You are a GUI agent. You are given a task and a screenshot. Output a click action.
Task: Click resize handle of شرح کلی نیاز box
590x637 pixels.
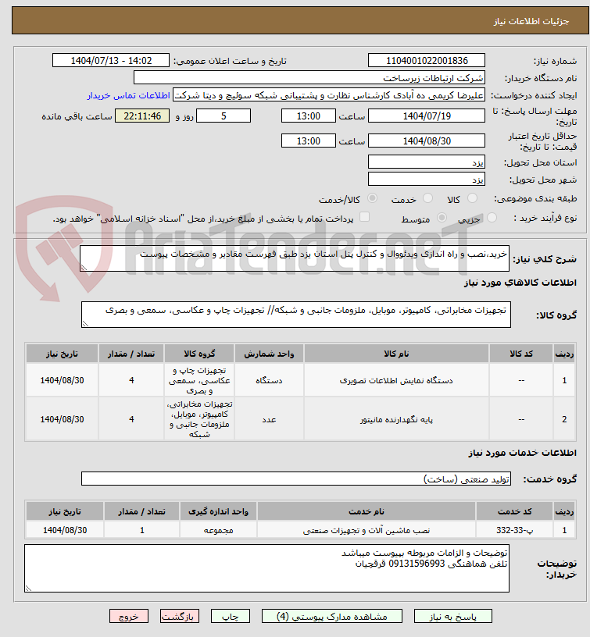point(84,267)
